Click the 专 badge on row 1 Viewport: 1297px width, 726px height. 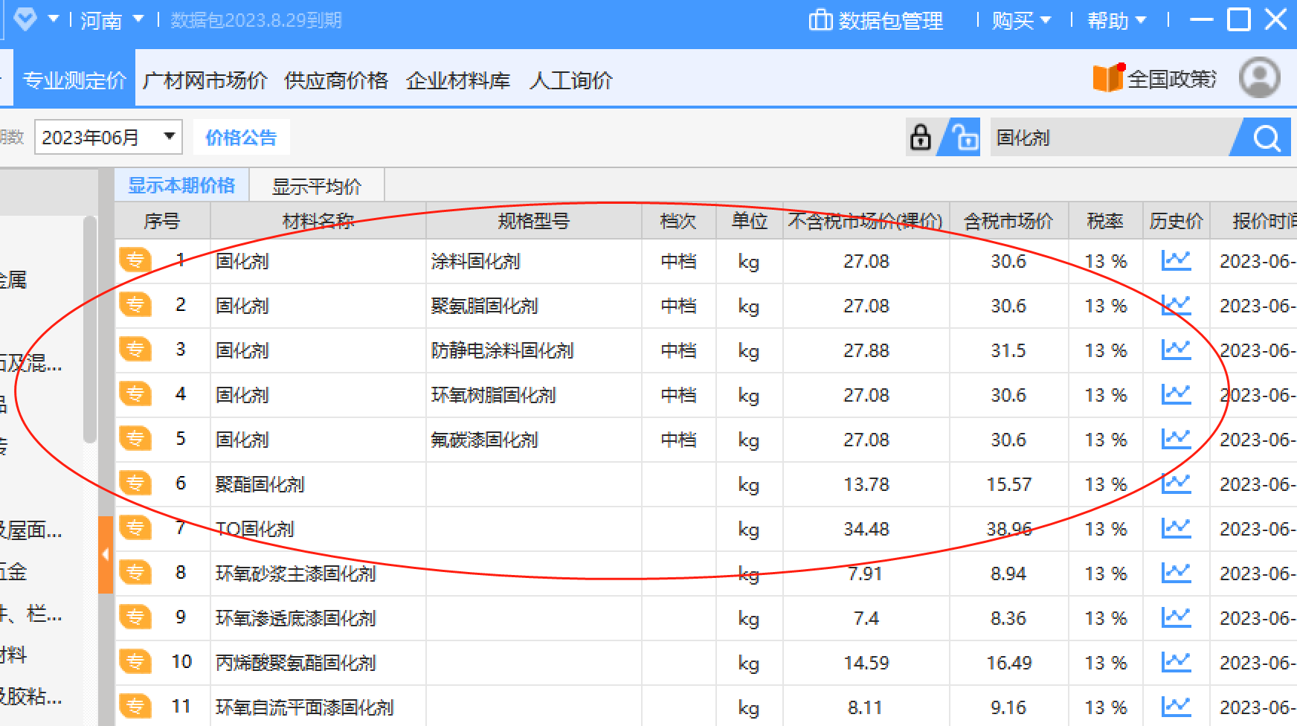pos(135,260)
